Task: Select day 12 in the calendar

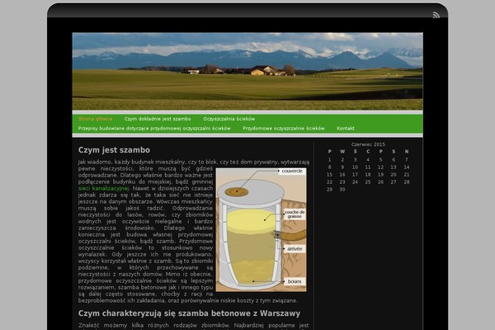Action: [380, 167]
